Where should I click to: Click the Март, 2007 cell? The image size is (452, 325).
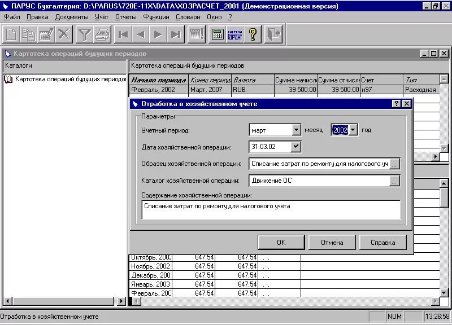tap(210, 90)
